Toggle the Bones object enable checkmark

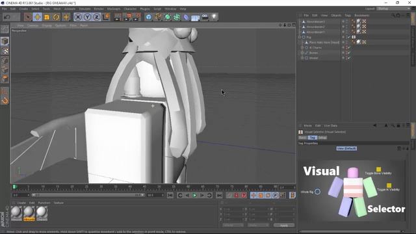349,53
